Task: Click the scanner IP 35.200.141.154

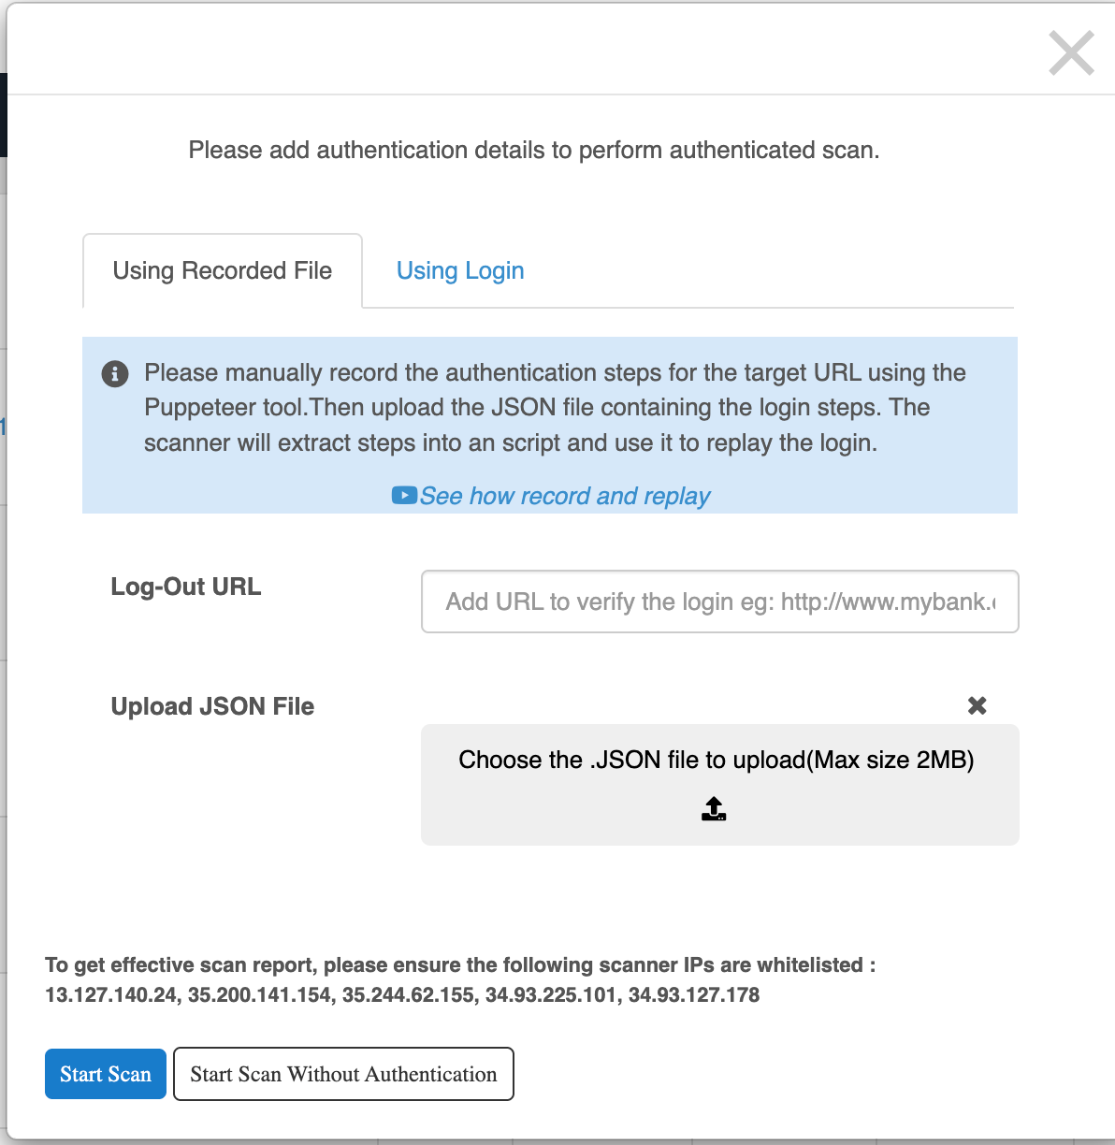Action: point(259,995)
